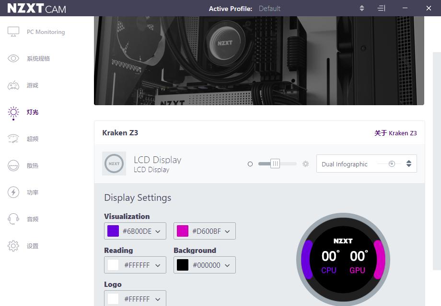Open the PC Monitoring monitor icon

pos(13,32)
